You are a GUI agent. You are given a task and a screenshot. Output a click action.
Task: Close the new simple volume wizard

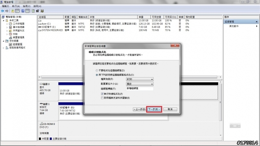[x=175, y=45]
